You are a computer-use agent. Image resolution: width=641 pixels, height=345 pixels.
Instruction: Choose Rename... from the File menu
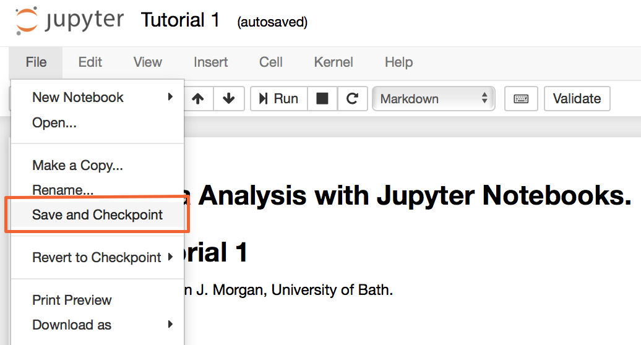pyautogui.click(x=98, y=190)
